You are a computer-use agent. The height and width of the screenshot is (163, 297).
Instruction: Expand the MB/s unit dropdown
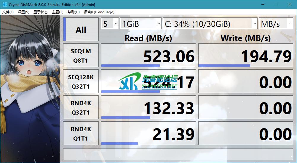[x=276, y=24]
